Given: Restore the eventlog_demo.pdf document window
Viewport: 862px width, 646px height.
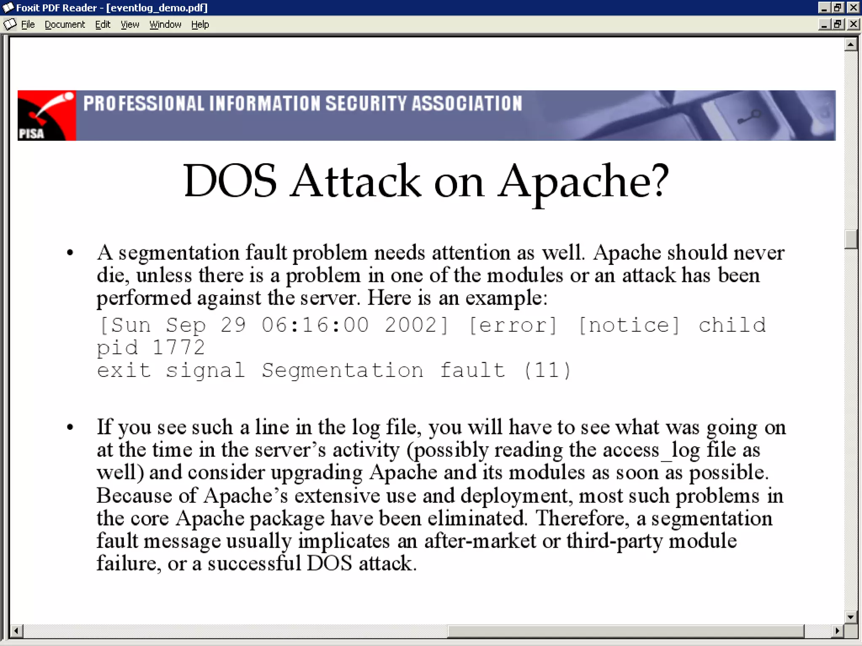Looking at the screenshot, I should pos(838,24).
